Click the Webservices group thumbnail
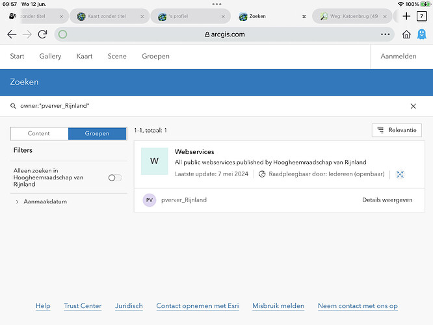 pos(154,161)
